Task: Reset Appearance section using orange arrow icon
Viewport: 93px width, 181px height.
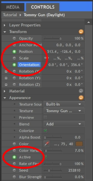Action: point(81,98)
